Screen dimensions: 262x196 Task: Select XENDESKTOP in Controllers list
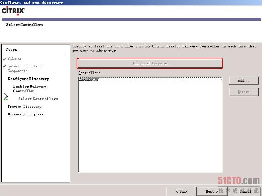(150, 79)
